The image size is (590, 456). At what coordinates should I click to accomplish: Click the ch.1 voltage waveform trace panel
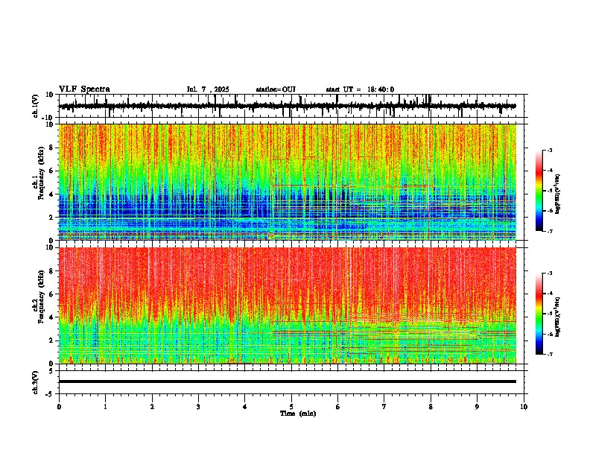[x=291, y=106]
